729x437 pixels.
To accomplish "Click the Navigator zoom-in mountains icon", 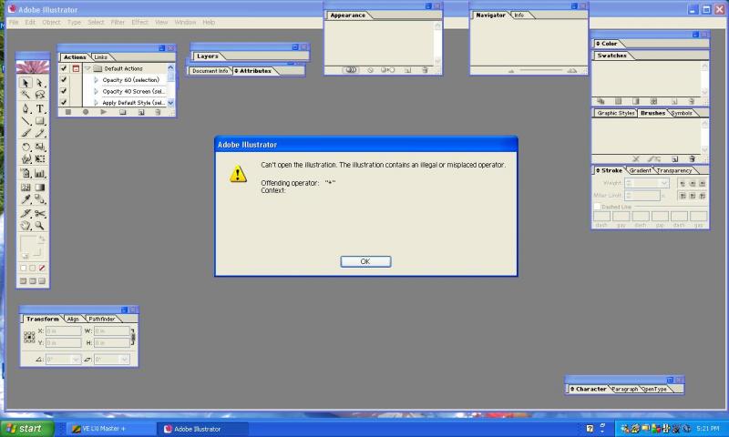I will 572,71.
